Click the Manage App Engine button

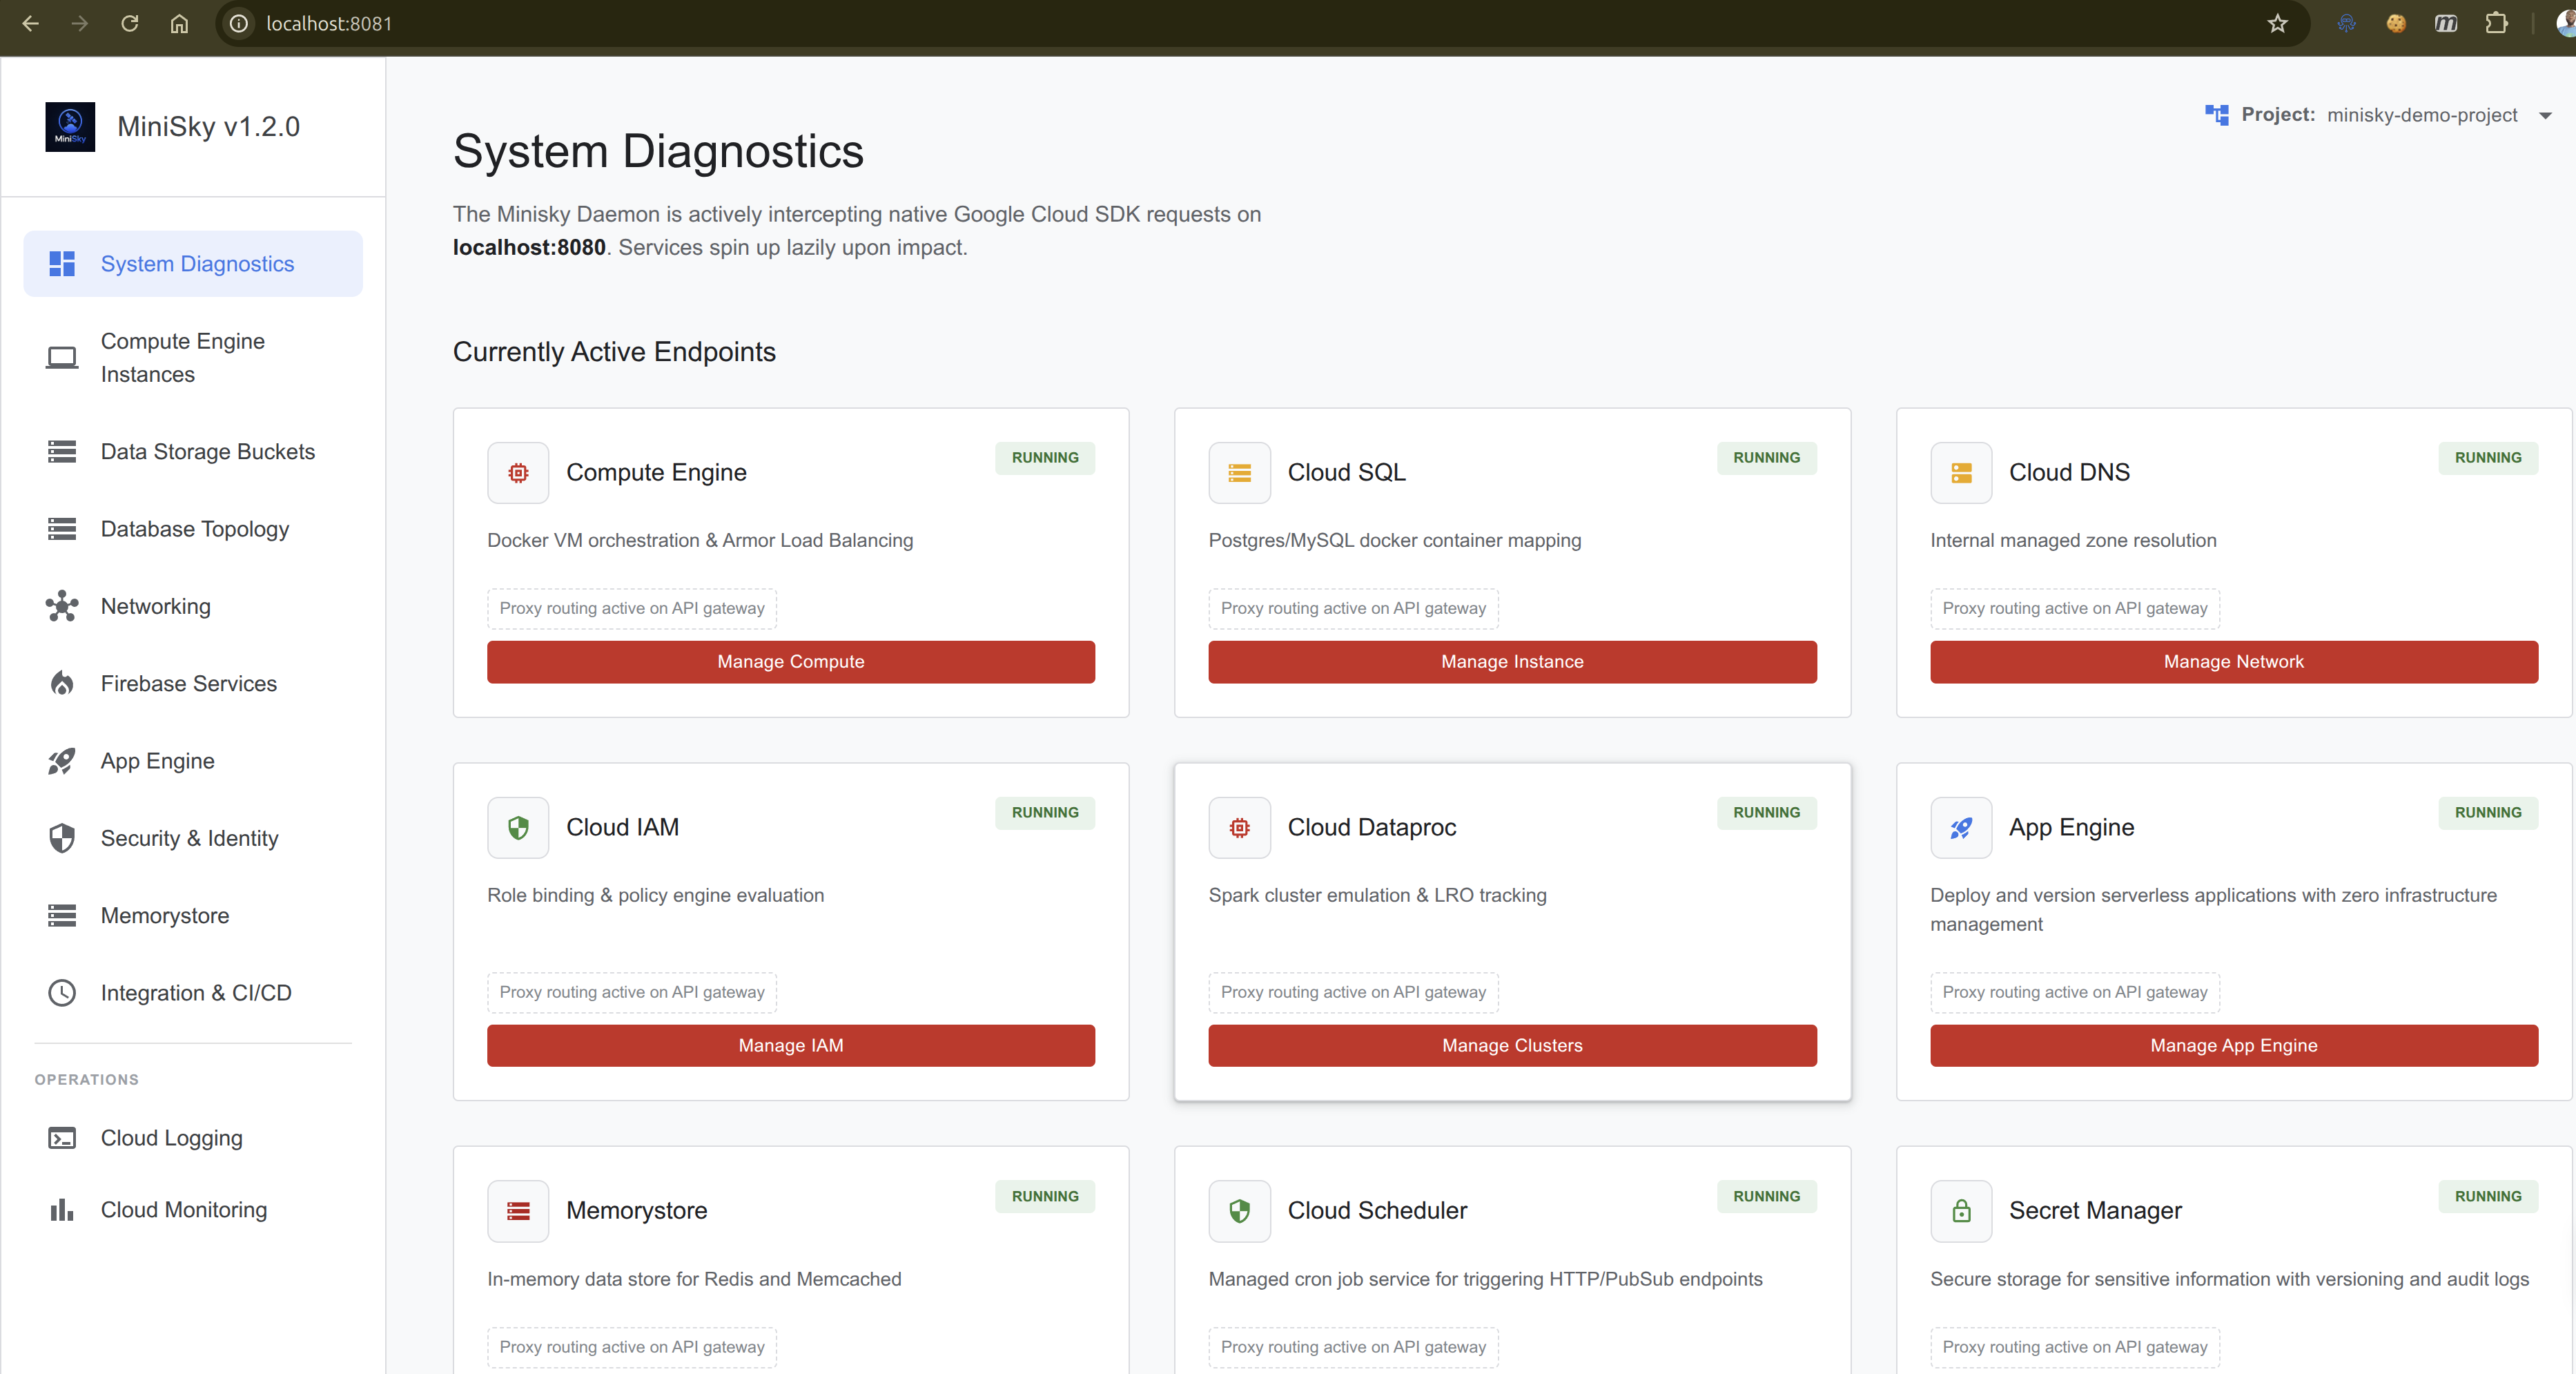point(2233,1046)
